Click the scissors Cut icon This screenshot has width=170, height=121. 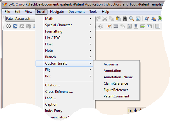(105, 19)
